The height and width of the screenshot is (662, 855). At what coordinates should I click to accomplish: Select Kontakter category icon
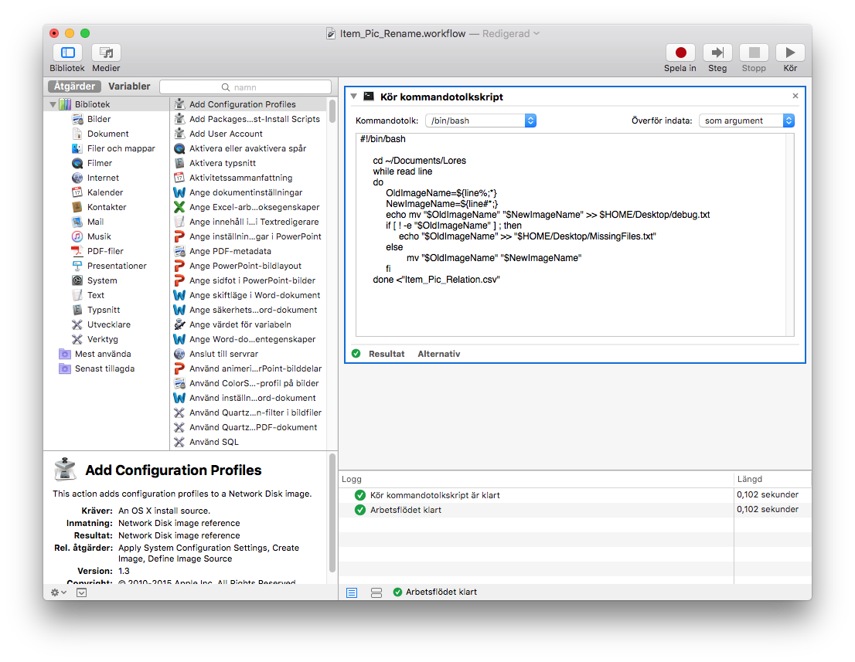[77, 207]
